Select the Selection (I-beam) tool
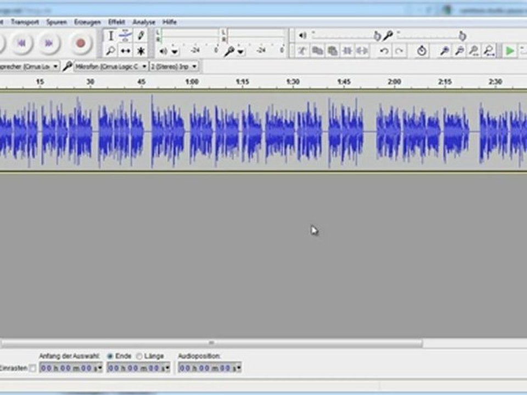This screenshot has width=527, height=395. (110, 36)
